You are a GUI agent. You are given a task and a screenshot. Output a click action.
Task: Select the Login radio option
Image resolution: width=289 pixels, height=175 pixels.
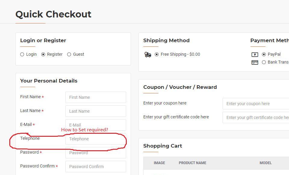pos(22,55)
